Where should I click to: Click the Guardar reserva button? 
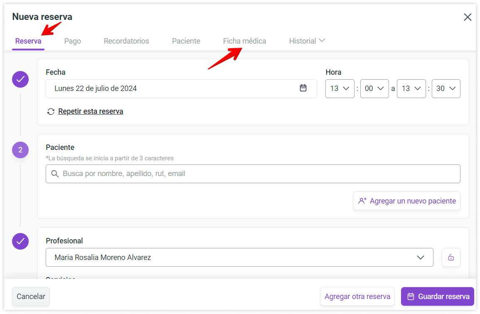[438, 296]
